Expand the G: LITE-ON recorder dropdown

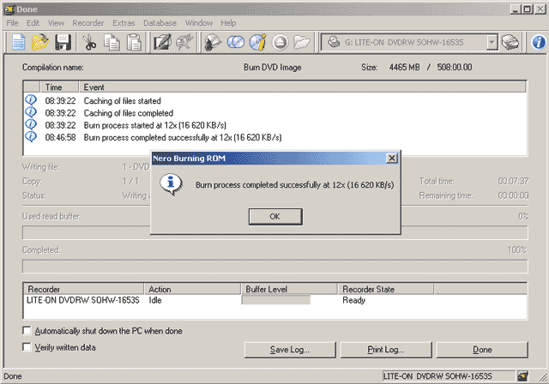[x=492, y=42]
